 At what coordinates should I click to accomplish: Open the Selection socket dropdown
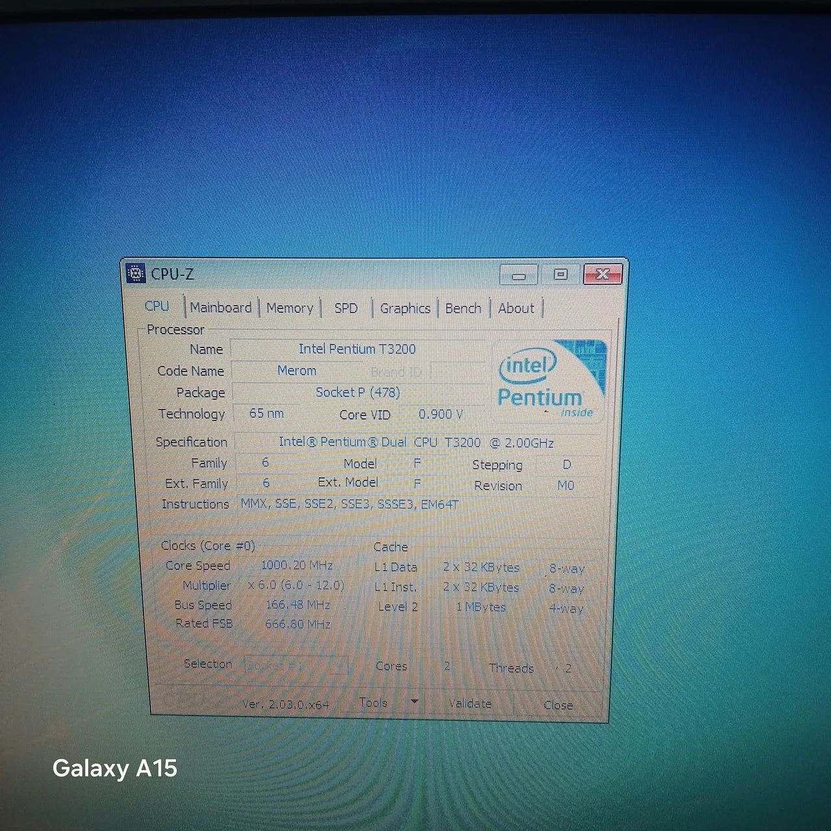click(295, 665)
